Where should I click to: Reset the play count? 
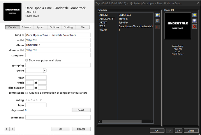tap(81, 110)
